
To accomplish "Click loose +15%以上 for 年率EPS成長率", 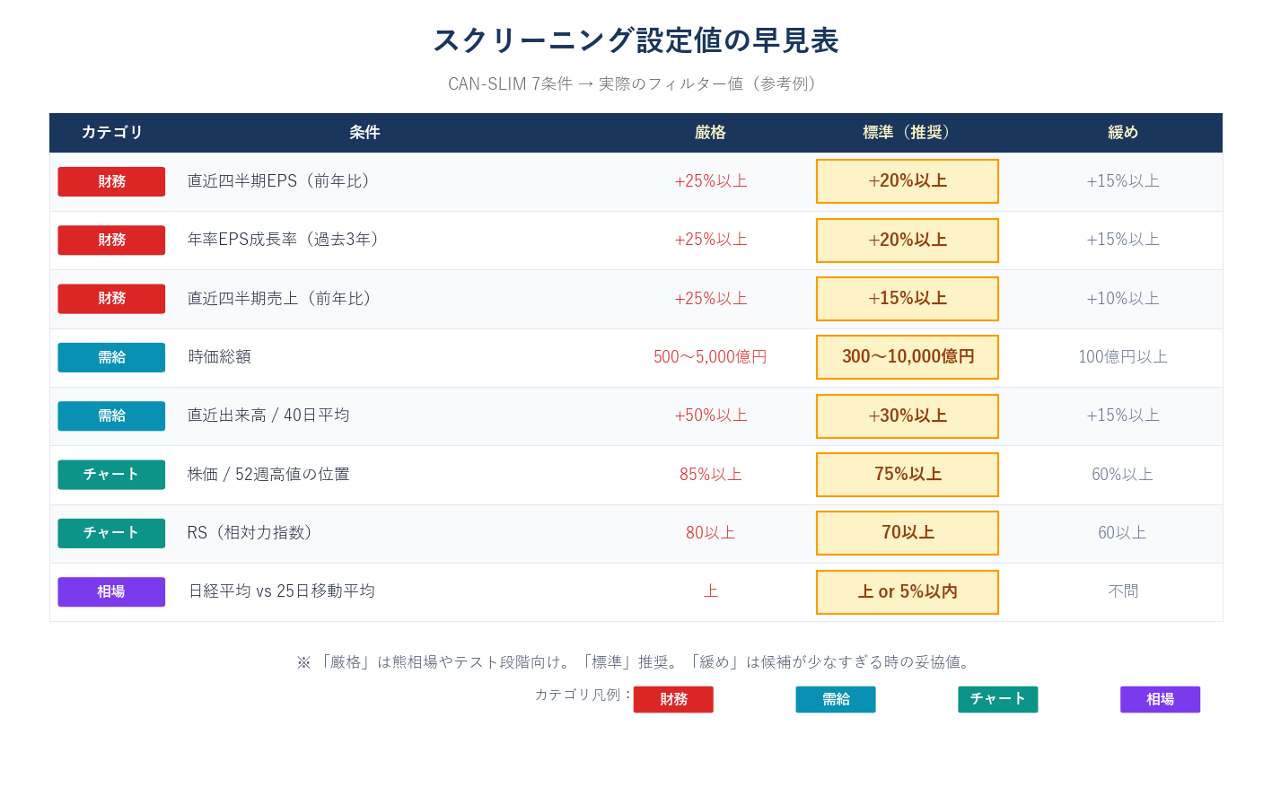I will [x=1123, y=239].
